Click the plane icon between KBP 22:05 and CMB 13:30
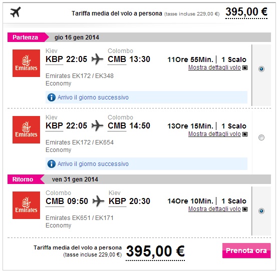The width and height of the screenshot is (278, 273). coord(97,59)
